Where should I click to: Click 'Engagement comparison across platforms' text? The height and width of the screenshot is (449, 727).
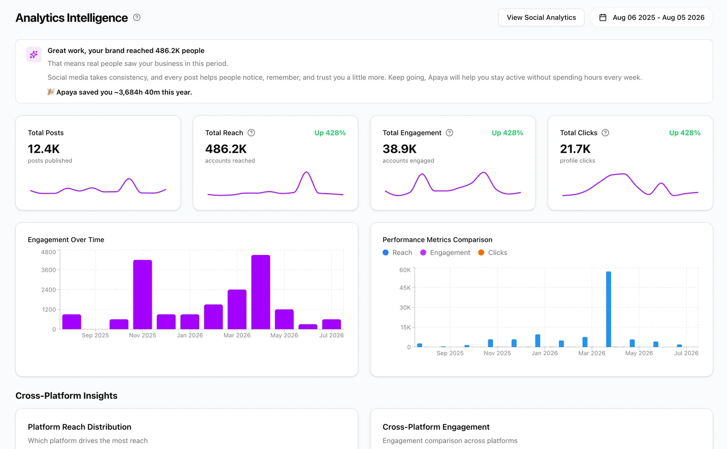[450, 441]
